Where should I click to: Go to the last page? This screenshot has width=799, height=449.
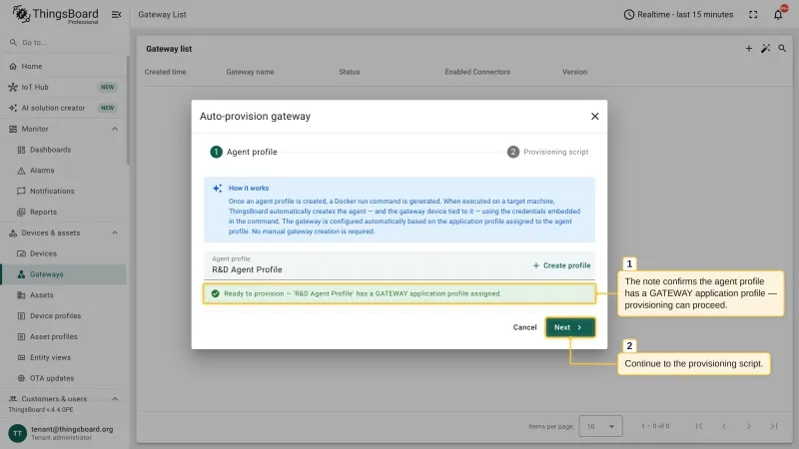point(774,426)
